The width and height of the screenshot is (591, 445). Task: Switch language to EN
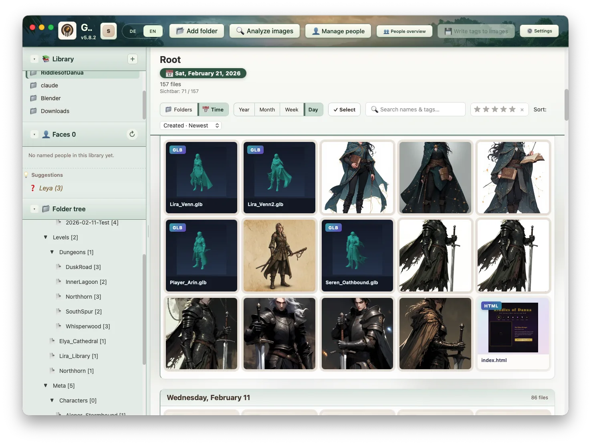click(153, 31)
